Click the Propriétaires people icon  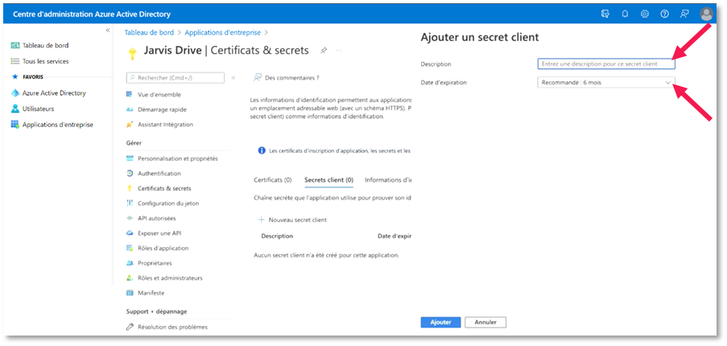click(130, 263)
